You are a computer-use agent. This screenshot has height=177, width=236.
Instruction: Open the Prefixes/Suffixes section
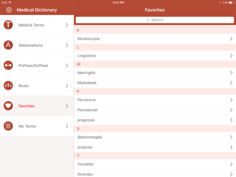(x=37, y=65)
